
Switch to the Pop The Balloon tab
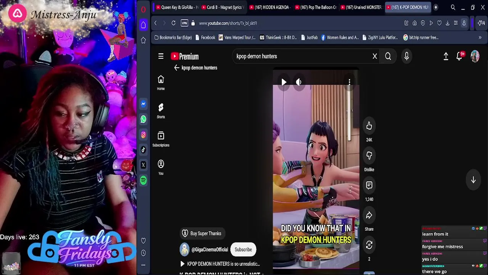tap(316, 7)
